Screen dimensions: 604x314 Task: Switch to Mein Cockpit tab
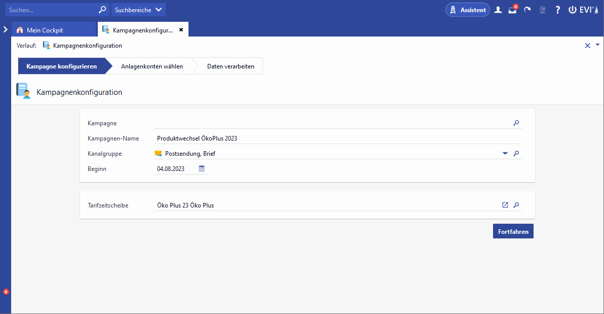coord(45,30)
